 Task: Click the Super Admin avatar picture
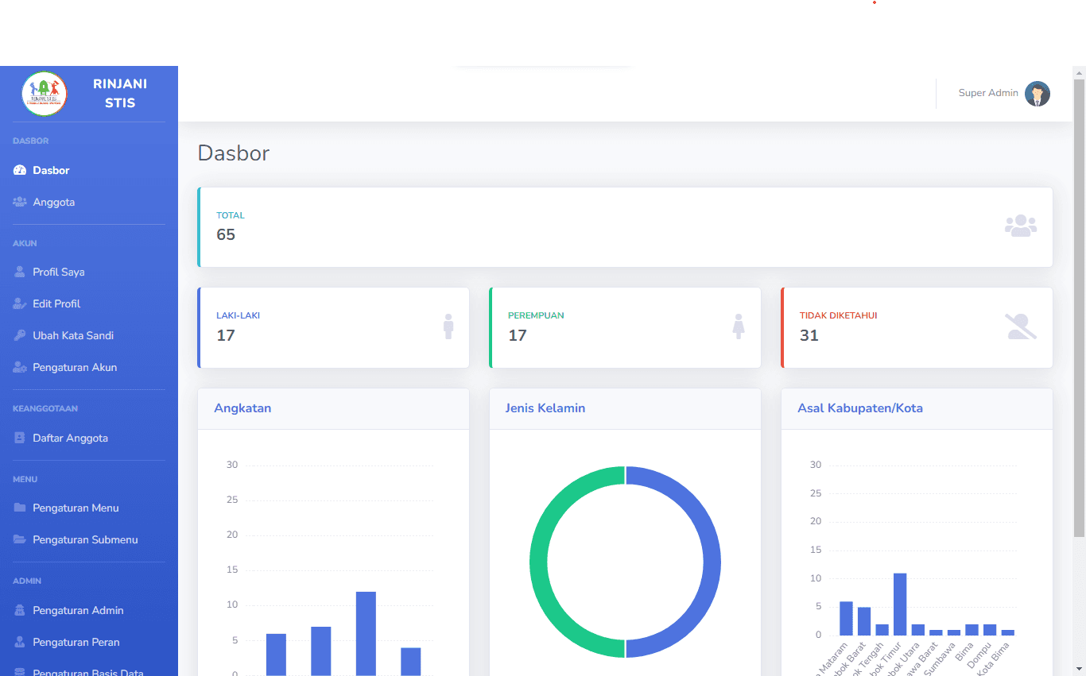pos(1037,94)
